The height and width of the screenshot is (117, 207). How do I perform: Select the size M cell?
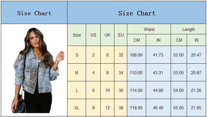point(77,72)
